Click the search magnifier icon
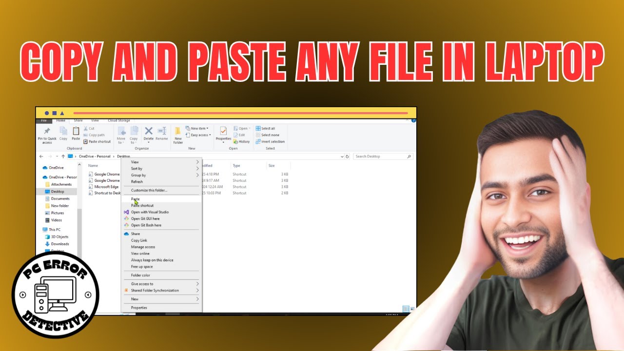The width and height of the screenshot is (624, 351). pos(409,156)
